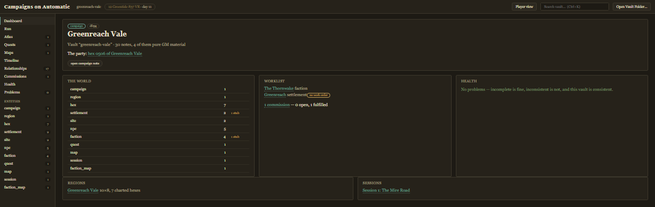This screenshot has width=655, height=207.
Task: Open Session 1: The Mire Road link
Action: tap(386, 190)
